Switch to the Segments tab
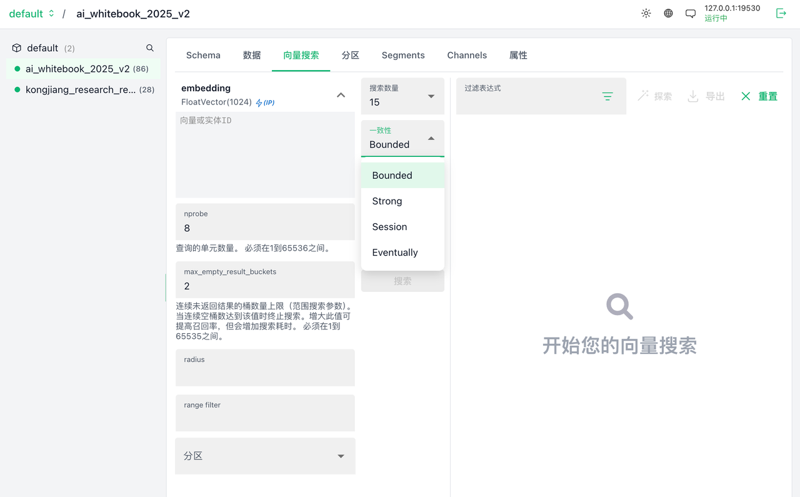 [403, 55]
